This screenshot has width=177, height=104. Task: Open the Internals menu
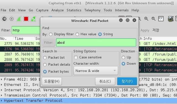pos(122,10)
